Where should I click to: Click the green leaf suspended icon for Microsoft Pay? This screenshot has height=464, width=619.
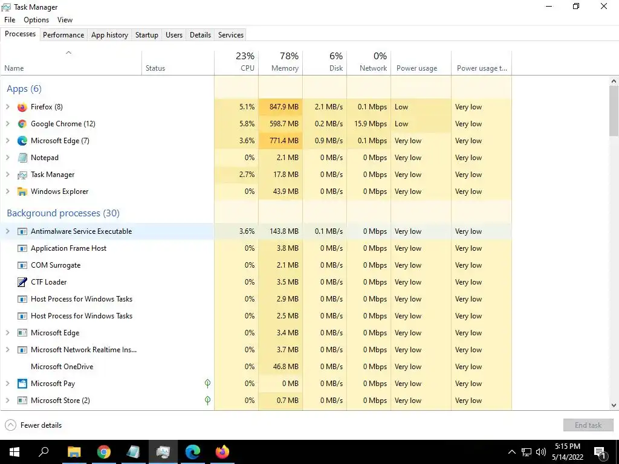coord(208,384)
